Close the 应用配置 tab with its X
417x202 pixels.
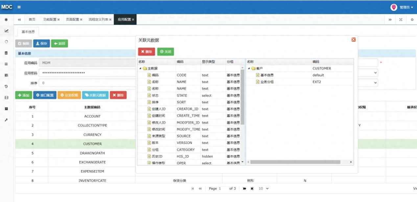point(133,20)
